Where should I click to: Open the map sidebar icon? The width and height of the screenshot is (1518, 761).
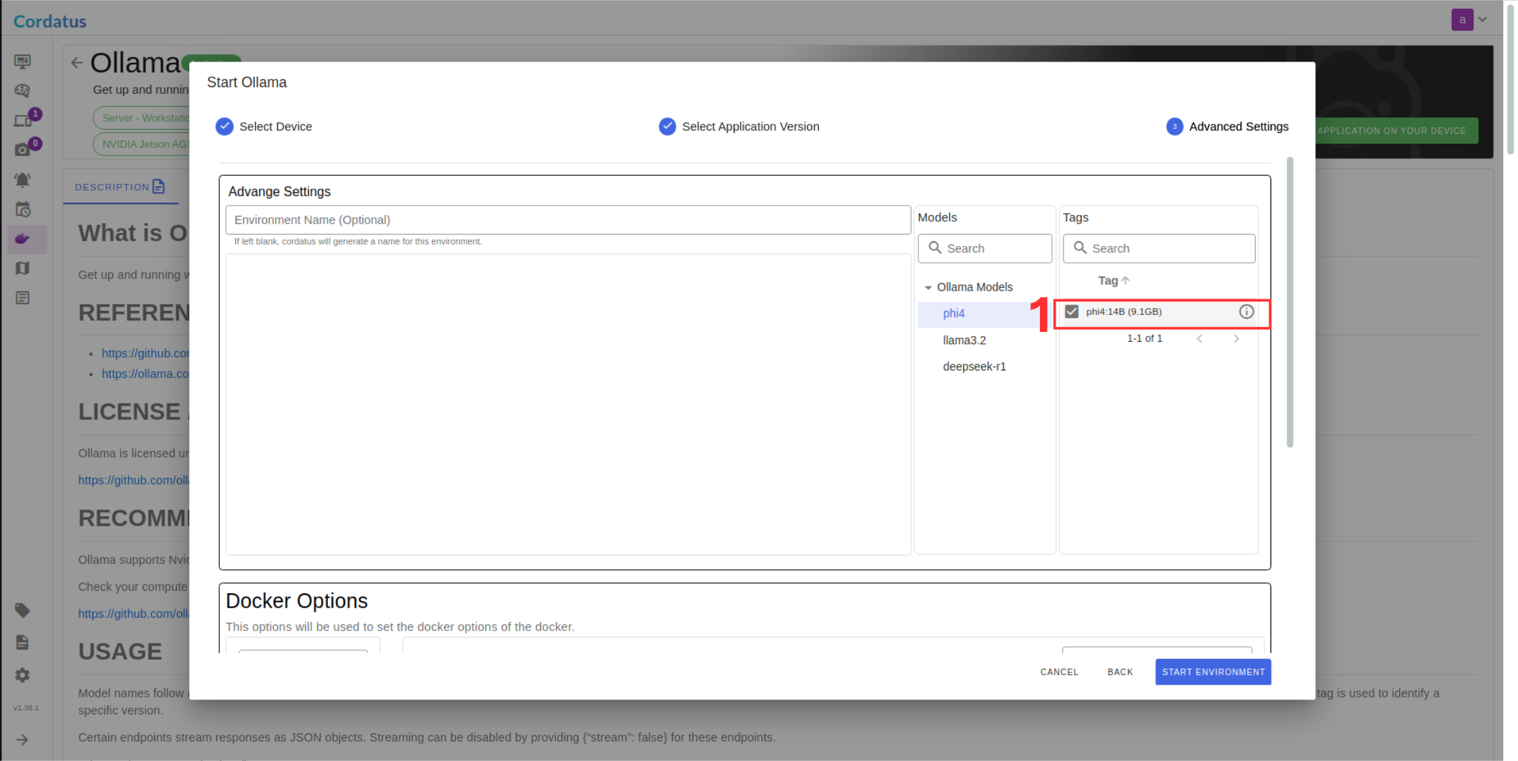pos(22,268)
